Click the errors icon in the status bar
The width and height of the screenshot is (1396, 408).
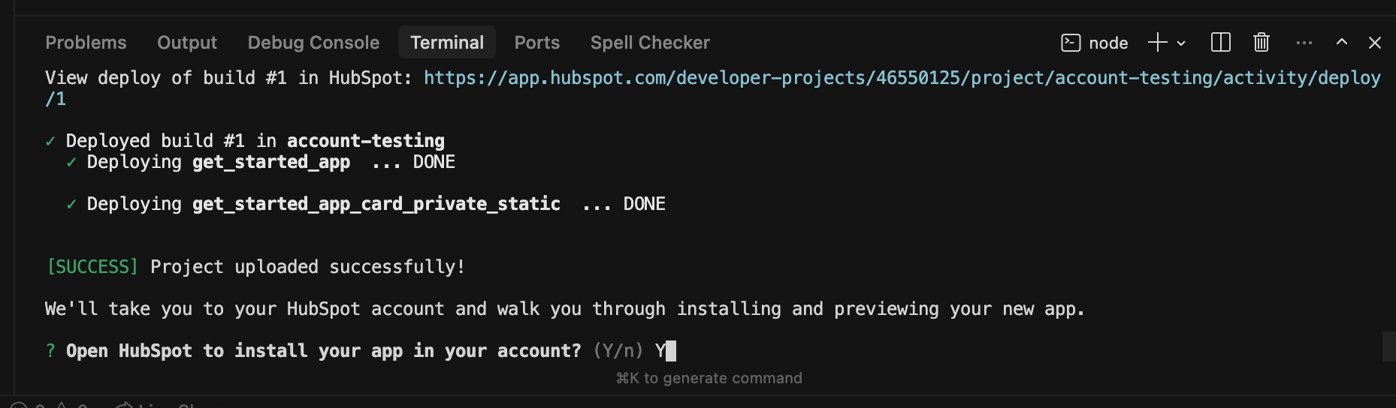pyautogui.click(x=19, y=405)
